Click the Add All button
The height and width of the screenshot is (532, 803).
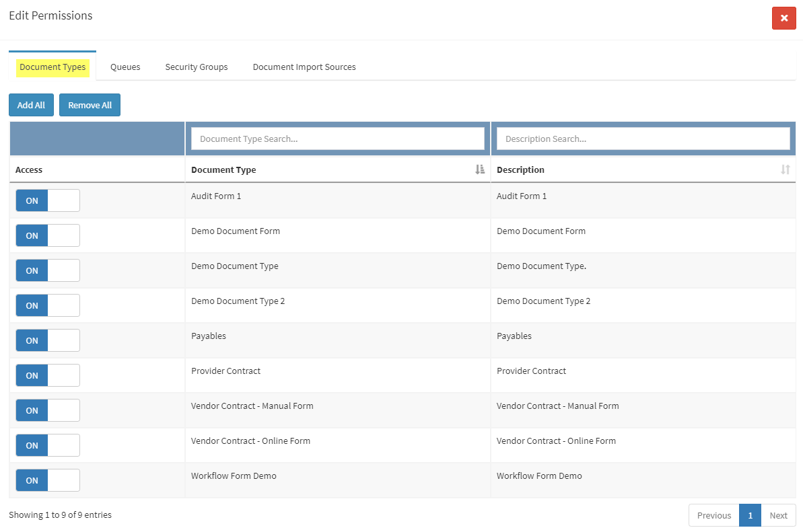[31, 105]
